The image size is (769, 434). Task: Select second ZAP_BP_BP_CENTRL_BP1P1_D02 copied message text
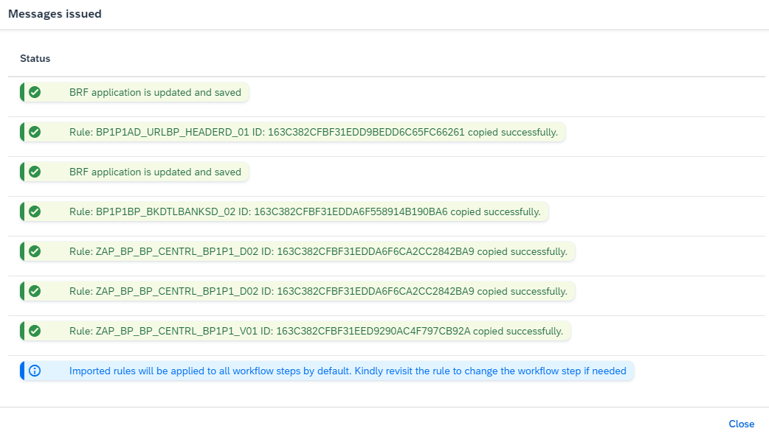click(x=317, y=292)
